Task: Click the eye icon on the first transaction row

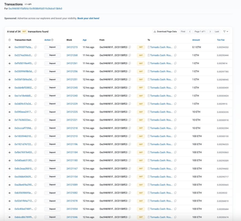Action: click(x=9, y=47)
